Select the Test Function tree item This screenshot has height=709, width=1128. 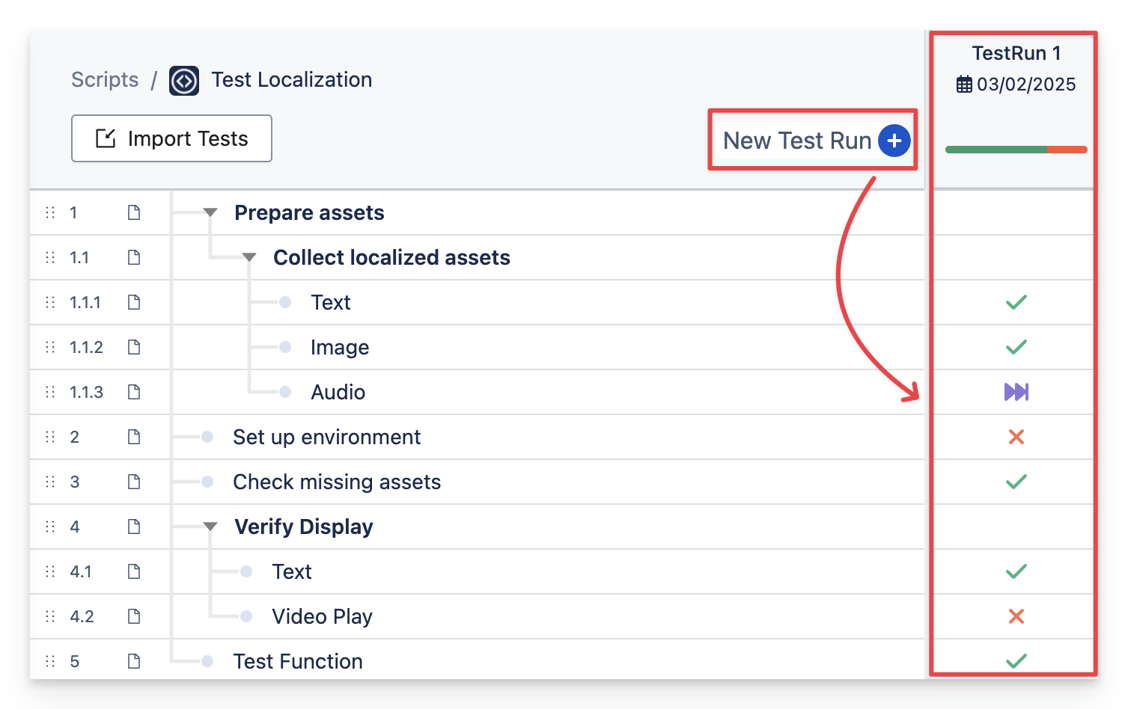pyautogui.click(x=297, y=661)
